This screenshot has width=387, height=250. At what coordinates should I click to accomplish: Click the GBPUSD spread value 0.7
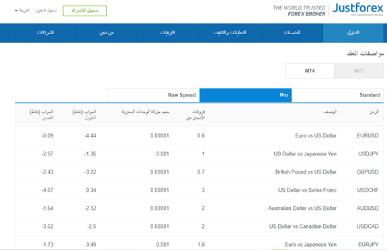(x=201, y=172)
